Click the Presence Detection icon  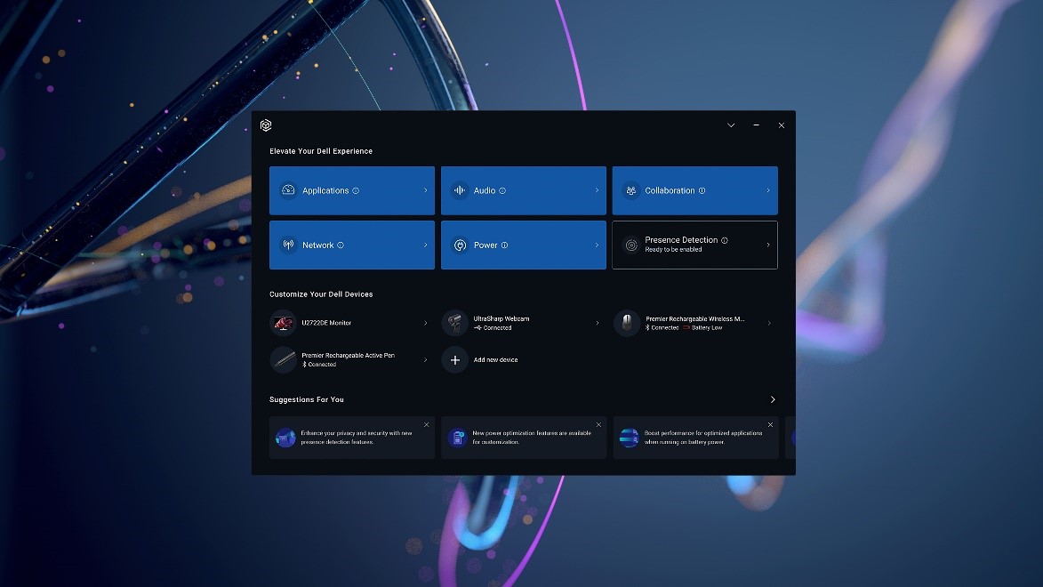coord(631,245)
